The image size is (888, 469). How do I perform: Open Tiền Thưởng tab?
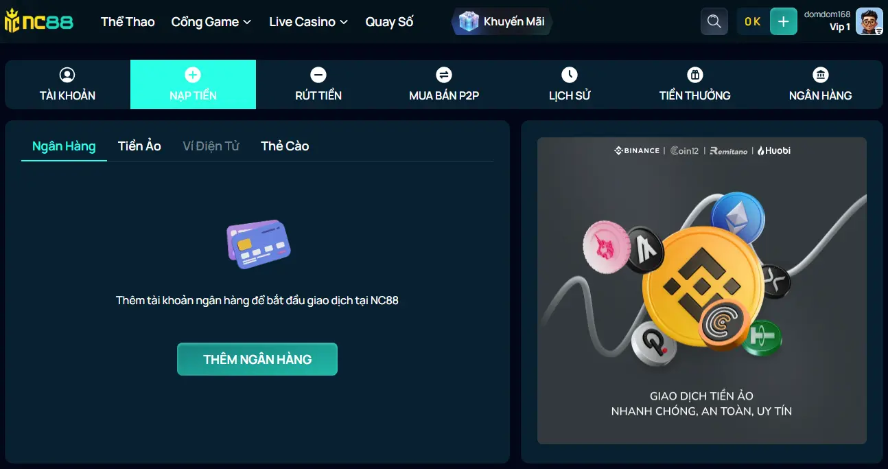click(695, 84)
